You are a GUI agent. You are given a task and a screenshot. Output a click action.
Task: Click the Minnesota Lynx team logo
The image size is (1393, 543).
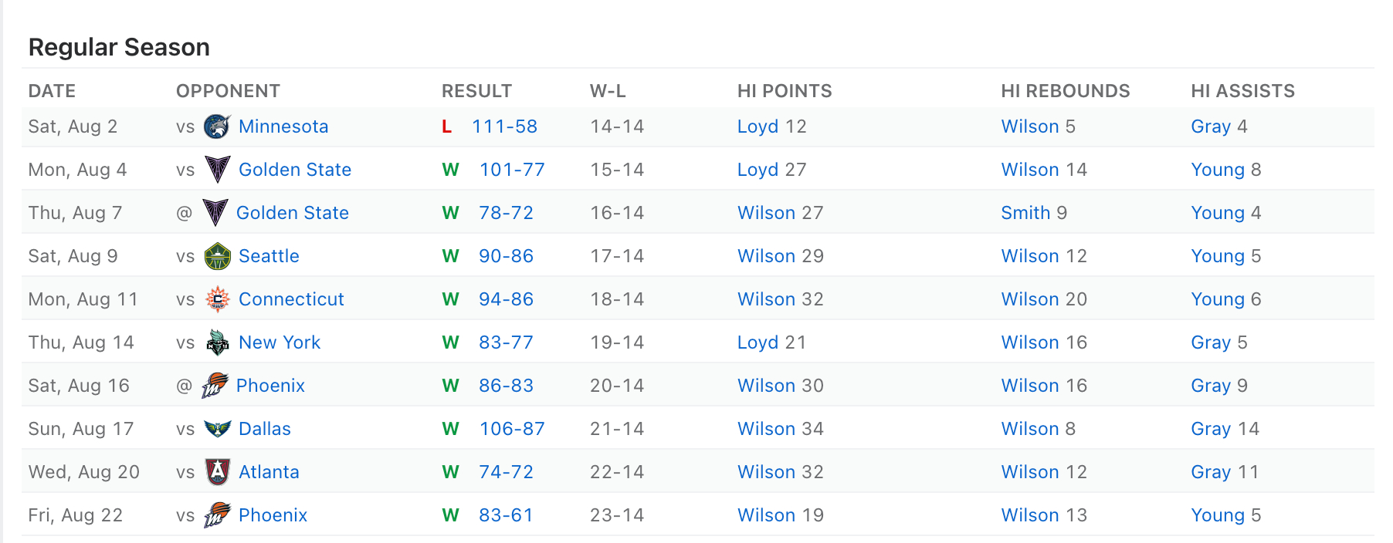[x=217, y=126]
